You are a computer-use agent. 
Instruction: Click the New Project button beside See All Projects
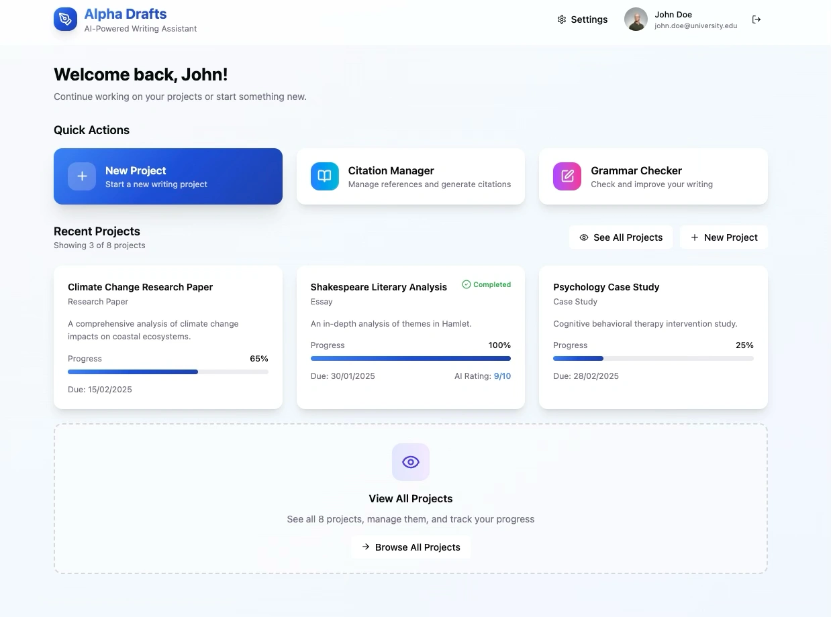(x=724, y=237)
